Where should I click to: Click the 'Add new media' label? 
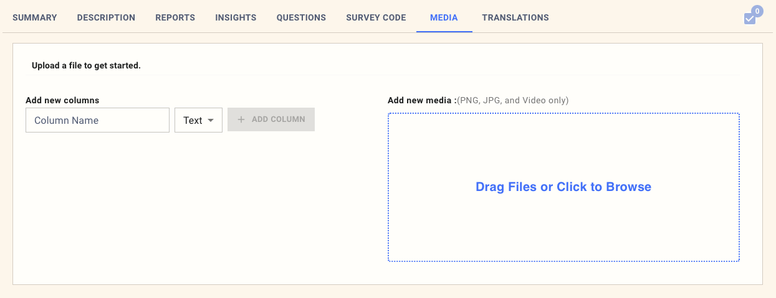(421, 100)
